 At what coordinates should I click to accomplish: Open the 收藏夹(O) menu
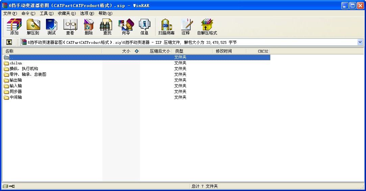pos(67,13)
